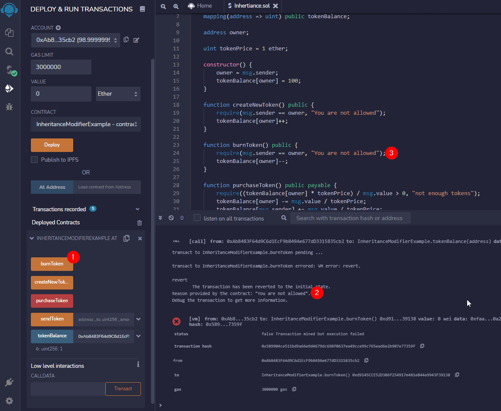Copy the from address in log
The height and width of the screenshot is (411, 501).
366,361
